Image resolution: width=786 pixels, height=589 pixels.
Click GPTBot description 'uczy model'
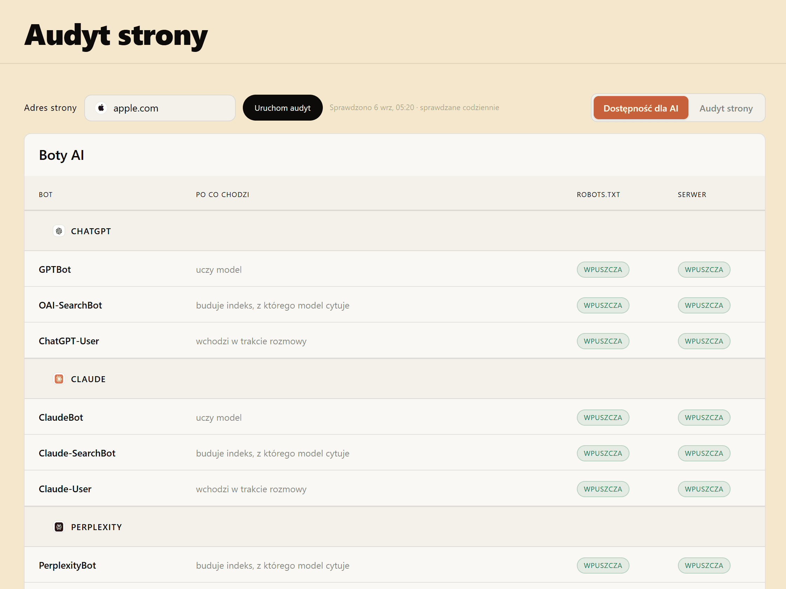219,270
